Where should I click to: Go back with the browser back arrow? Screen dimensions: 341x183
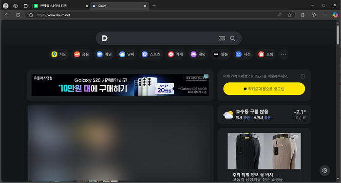pos(7,15)
